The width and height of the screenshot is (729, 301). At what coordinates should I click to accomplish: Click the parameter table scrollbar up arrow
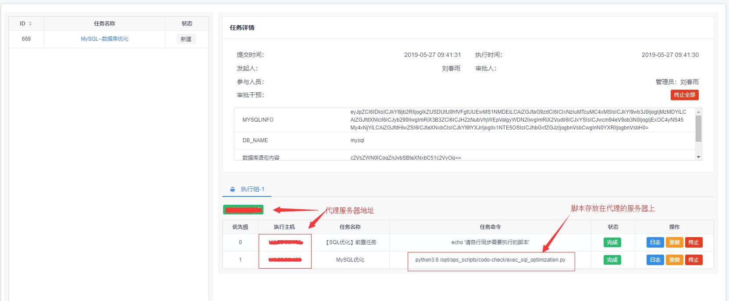click(699, 112)
